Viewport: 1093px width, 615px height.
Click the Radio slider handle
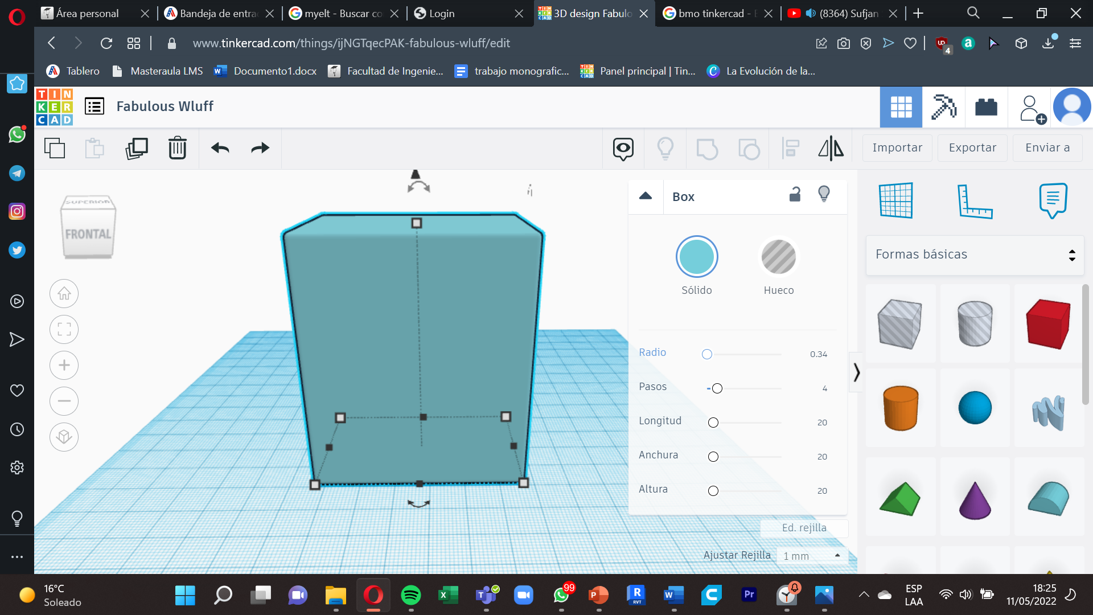707,354
